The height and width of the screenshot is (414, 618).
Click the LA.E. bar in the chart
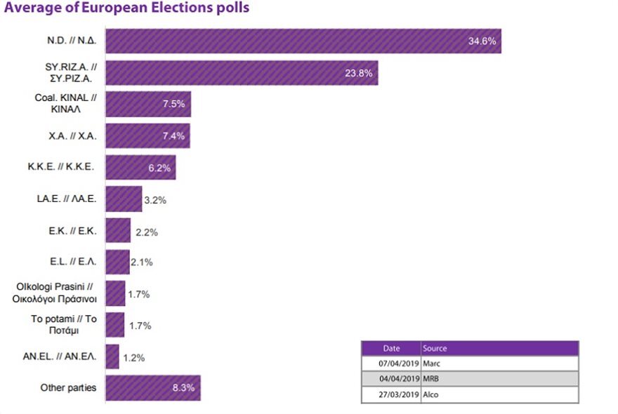tap(124, 199)
